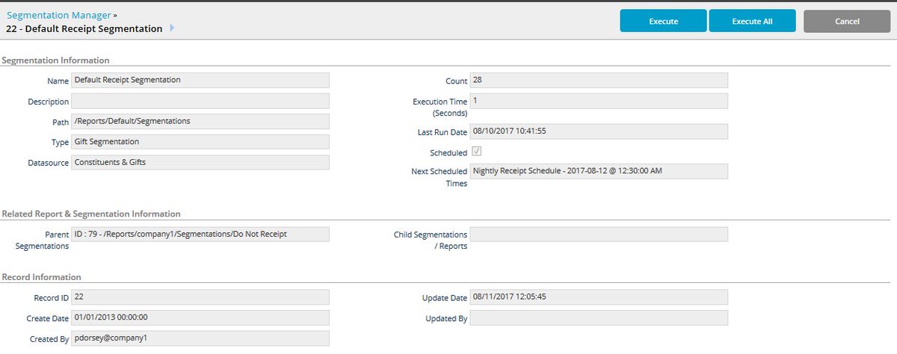
Task: Click the empty Child Segmentations / Reports field
Action: pyautogui.click(x=599, y=235)
